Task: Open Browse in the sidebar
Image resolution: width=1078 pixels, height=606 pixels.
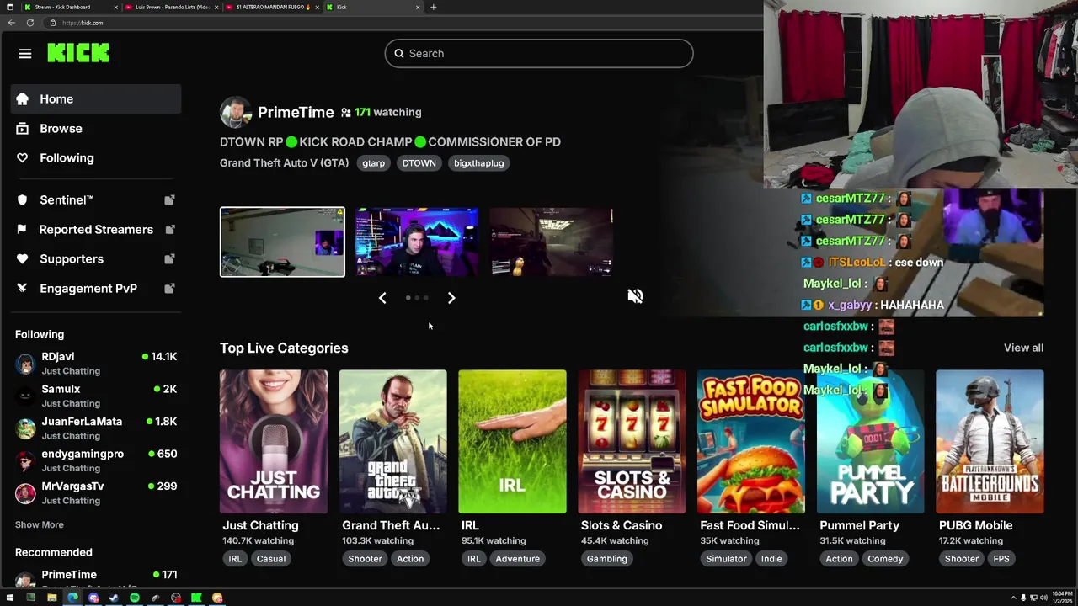Action: [x=96, y=129]
